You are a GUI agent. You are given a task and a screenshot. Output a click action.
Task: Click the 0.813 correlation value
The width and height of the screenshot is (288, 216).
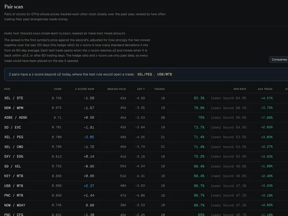(x=57, y=157)
